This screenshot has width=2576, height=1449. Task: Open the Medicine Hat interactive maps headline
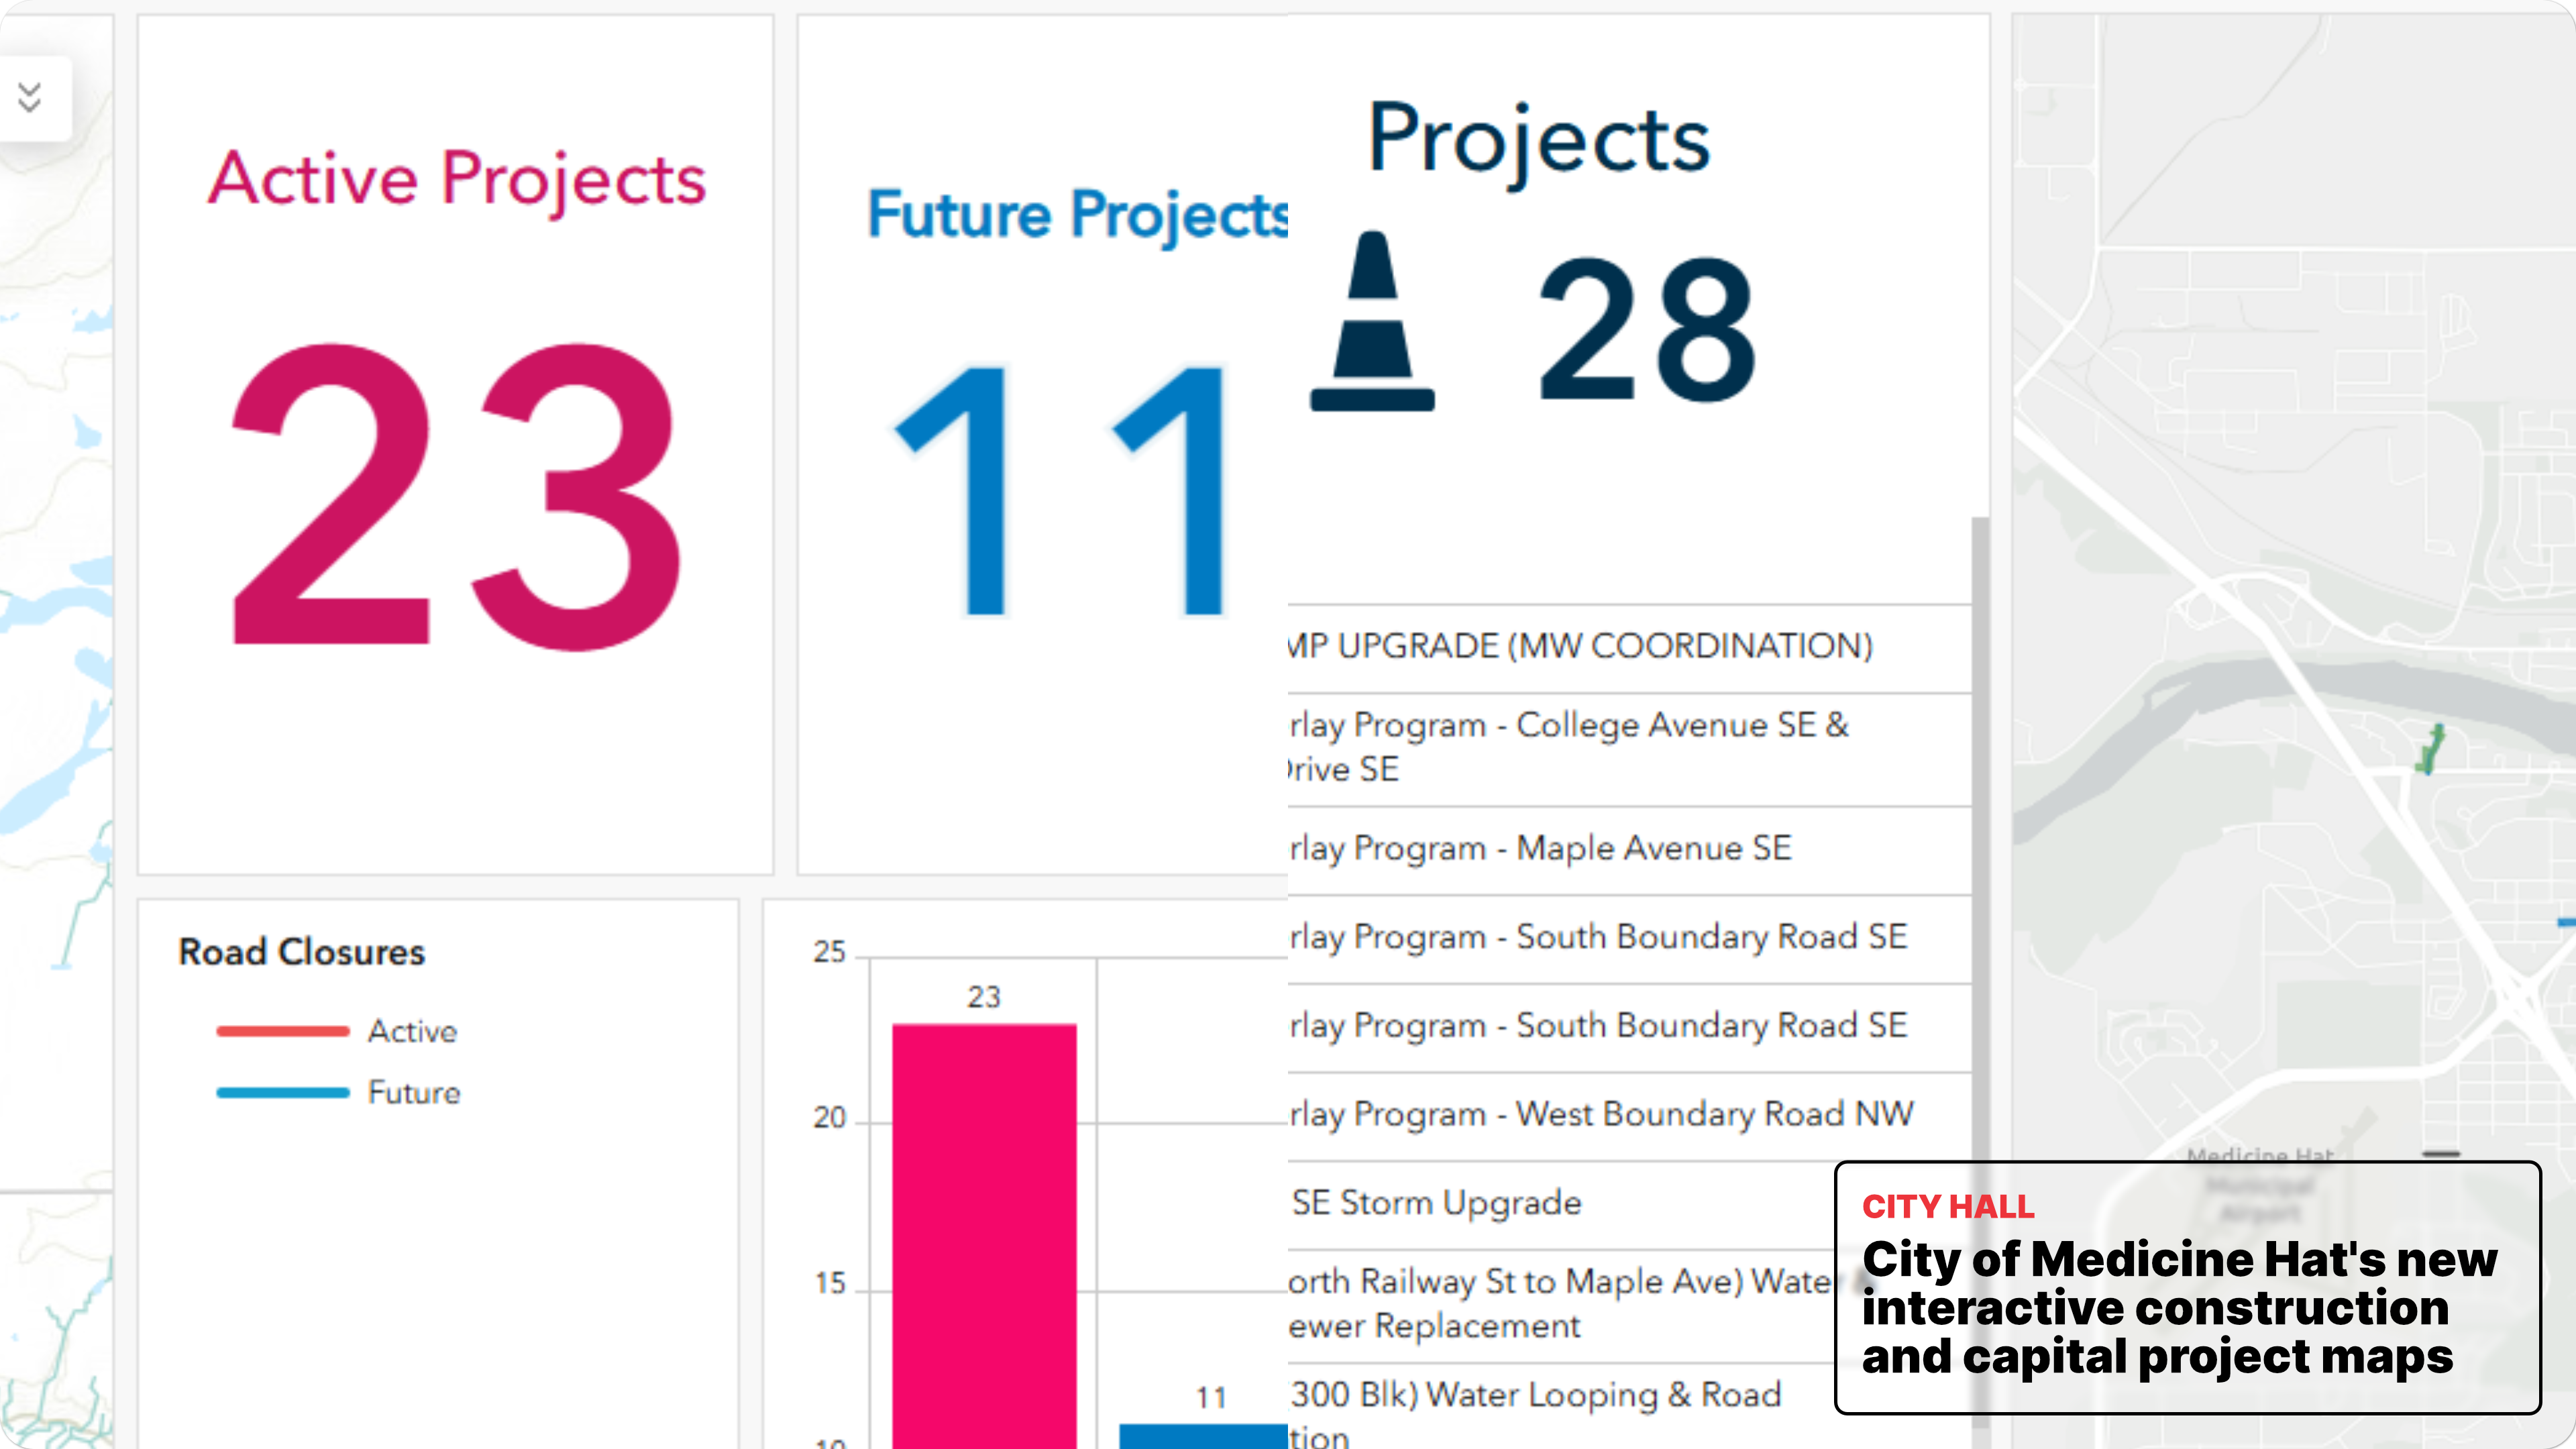[x=2179, y=1307]
